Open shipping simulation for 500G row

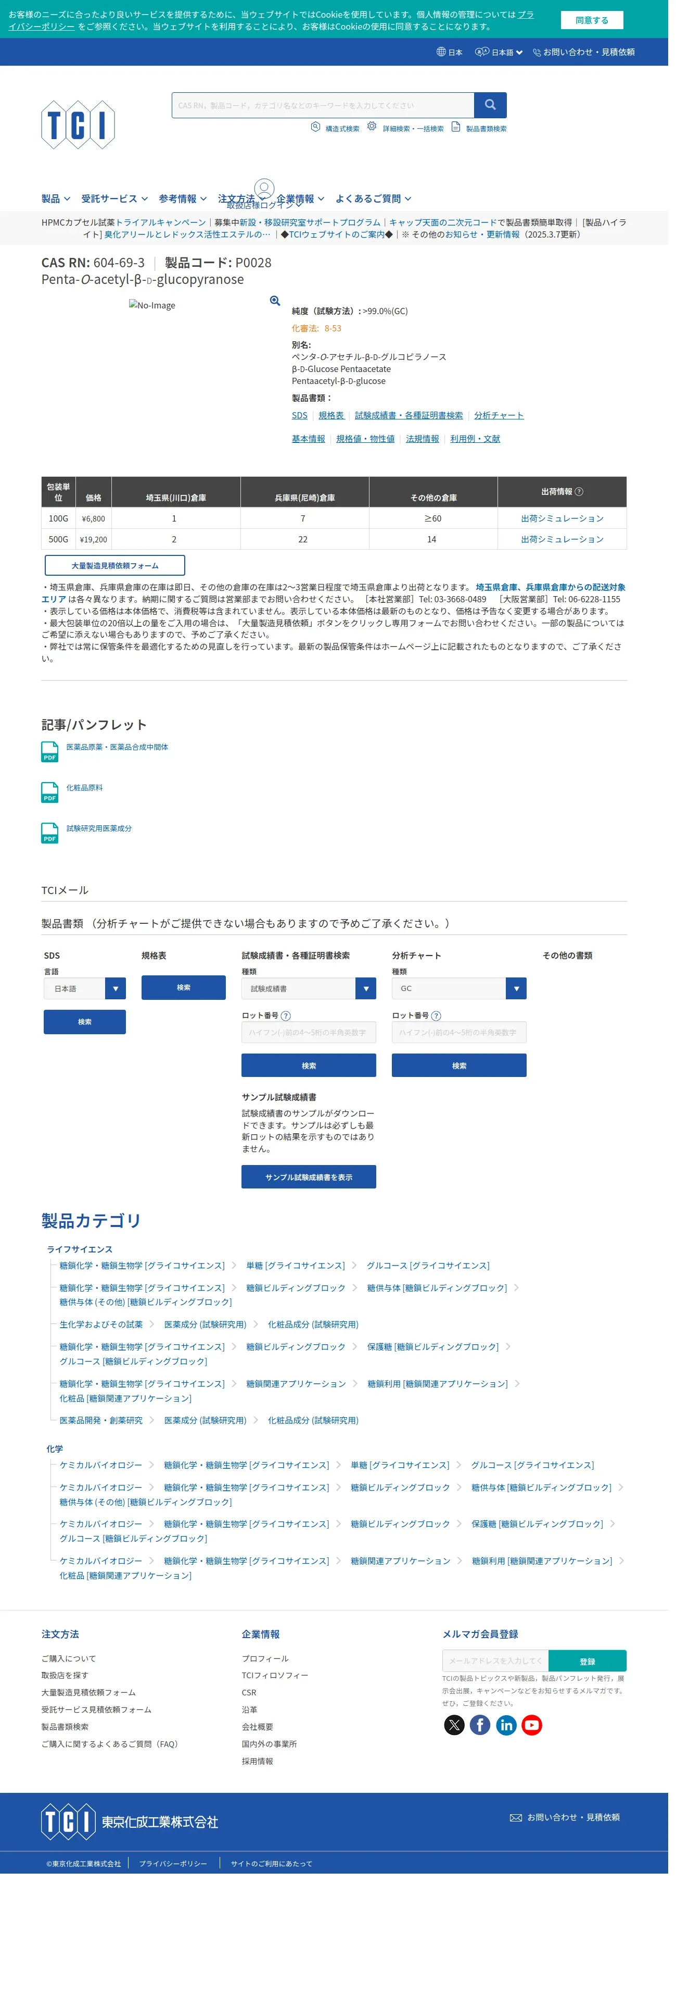(x=562, y=539)
